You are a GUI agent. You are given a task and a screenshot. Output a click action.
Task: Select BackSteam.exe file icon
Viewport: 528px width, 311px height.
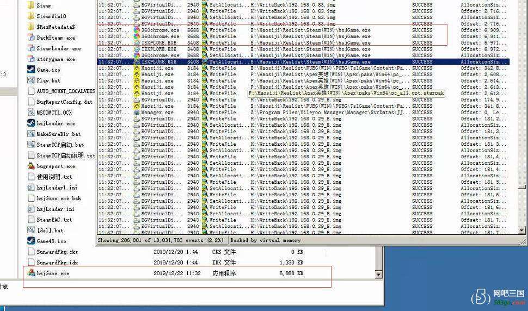(31, 38)
